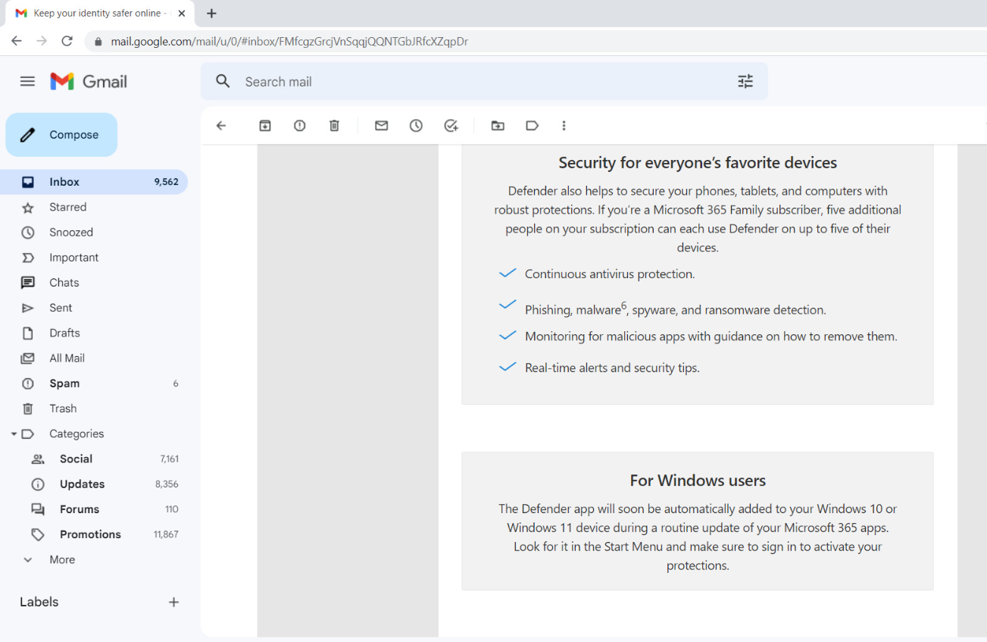Click the send arrow icon beside Sent
The height and width of the screenshot is (642, 987).
(x=28, y=308)
